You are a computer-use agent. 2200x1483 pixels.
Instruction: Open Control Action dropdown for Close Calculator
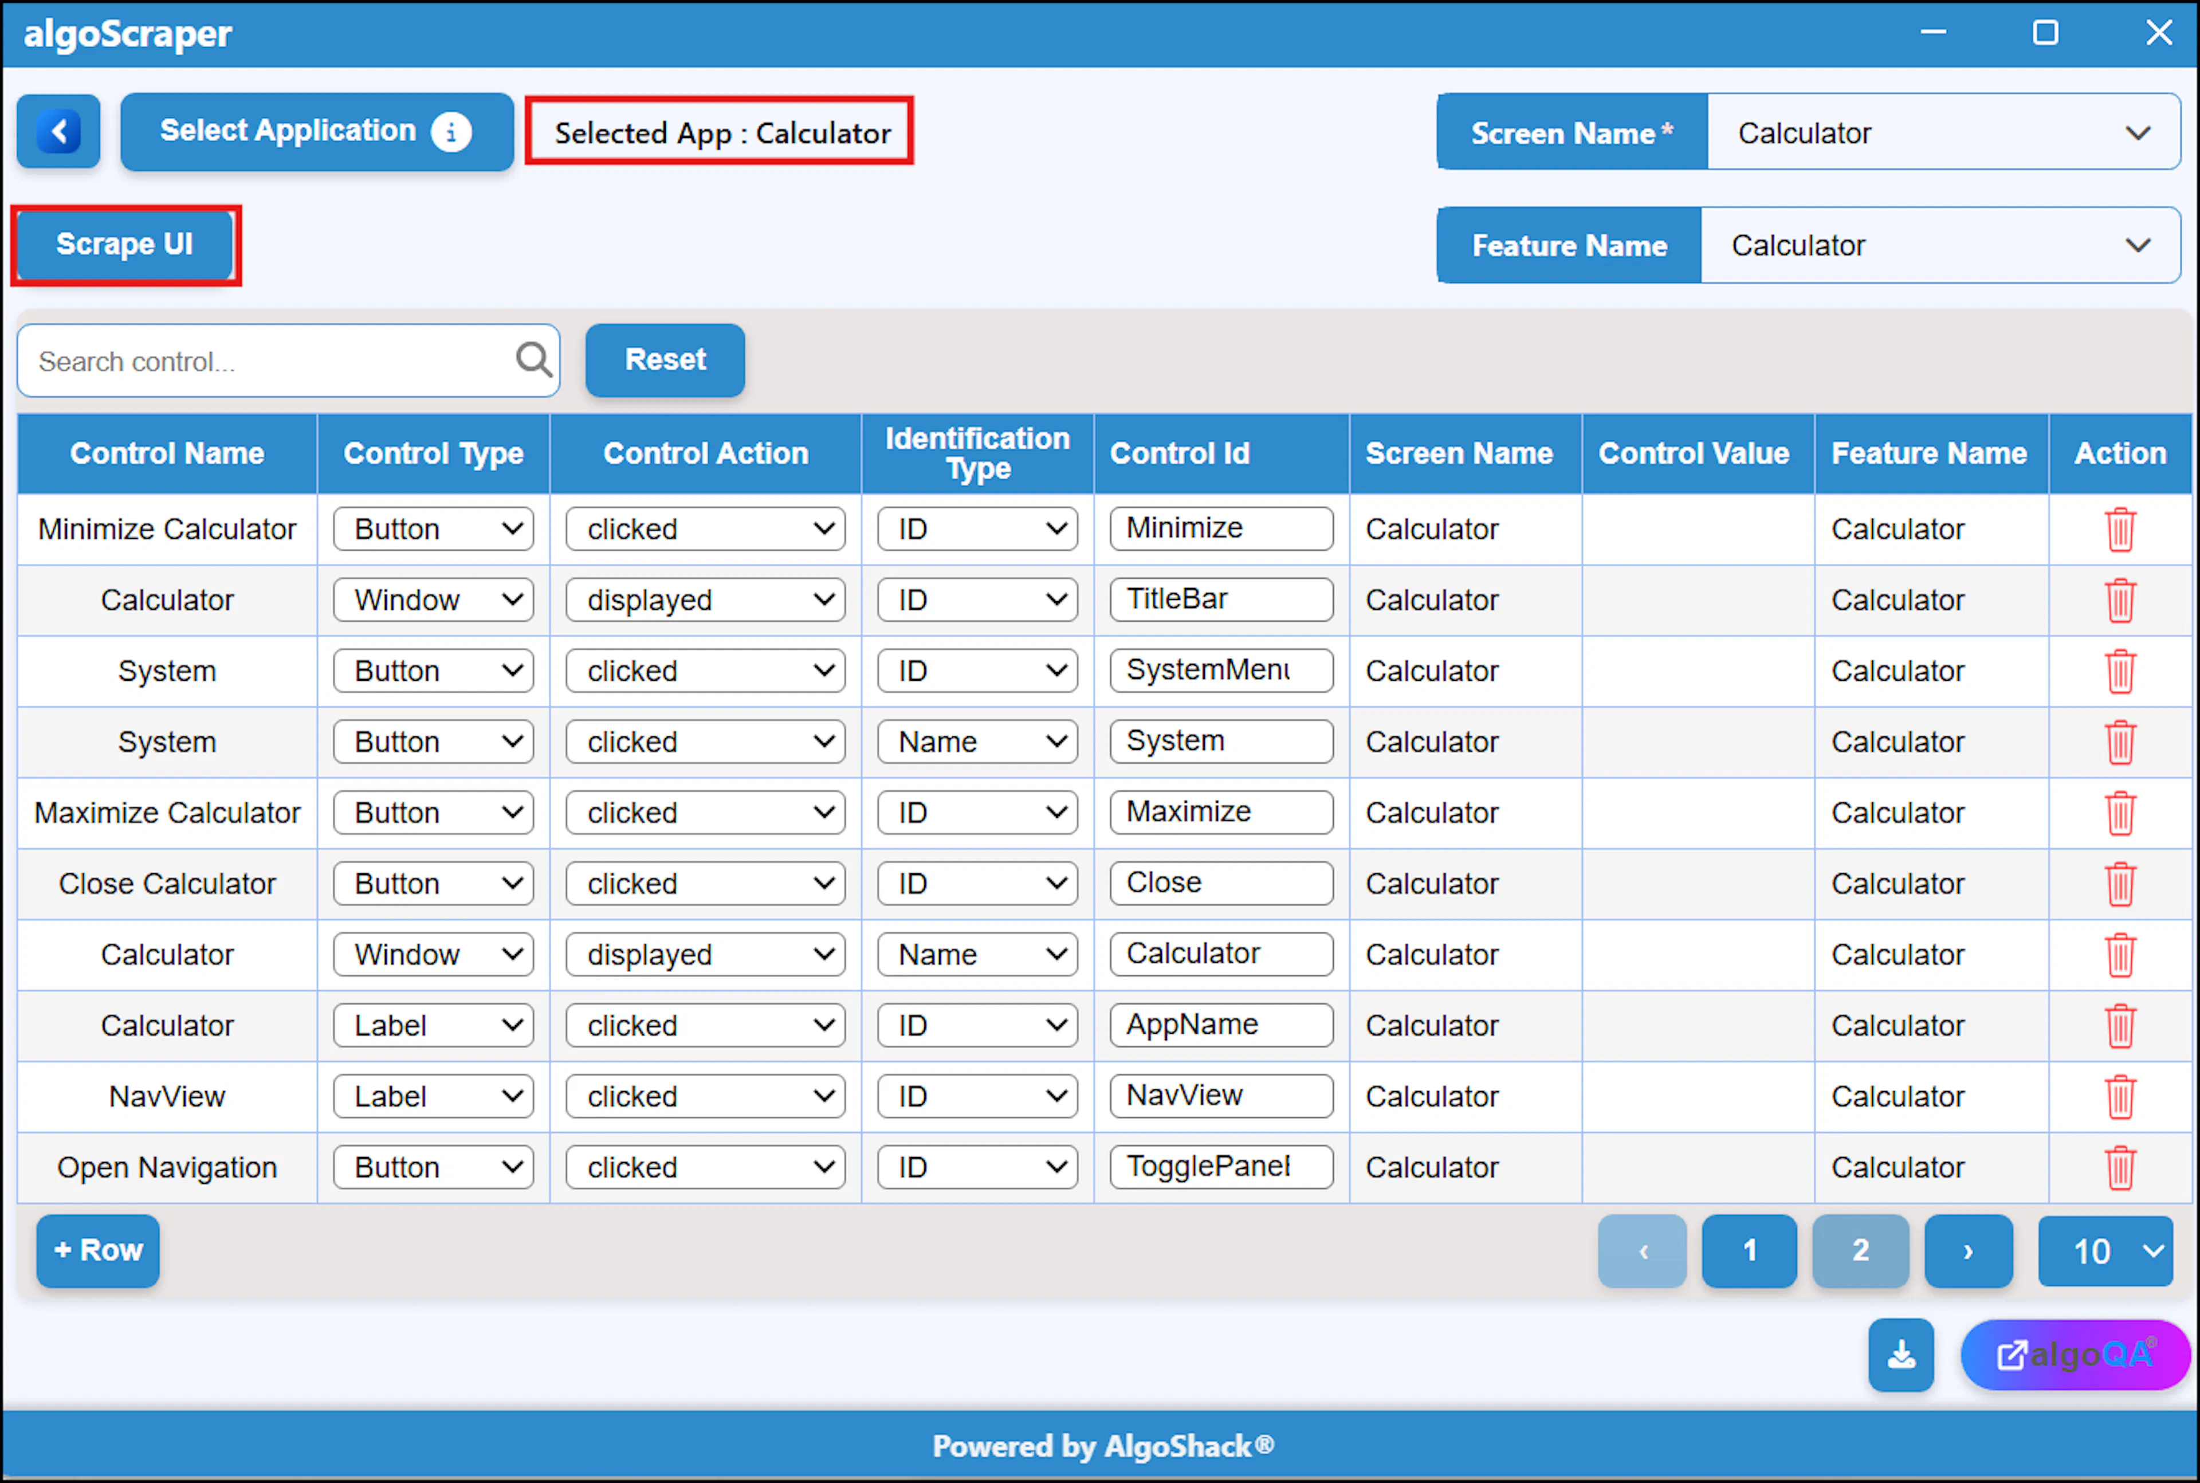(x=705, y=884)
